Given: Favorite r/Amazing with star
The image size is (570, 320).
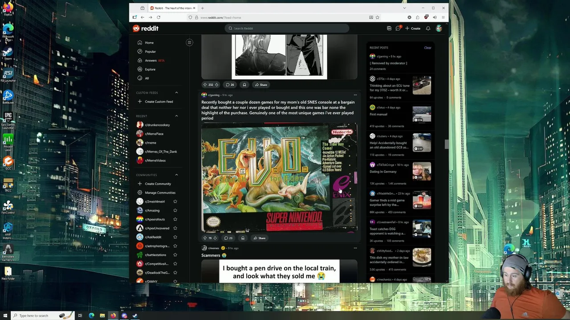Looking at the screenshot, I should [175, 210].
